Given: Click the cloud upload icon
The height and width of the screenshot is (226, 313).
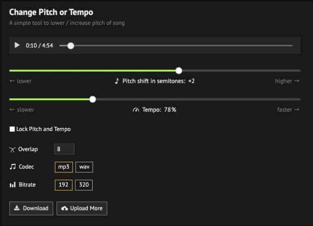Looking at the screenshot, I should point(64,209).
